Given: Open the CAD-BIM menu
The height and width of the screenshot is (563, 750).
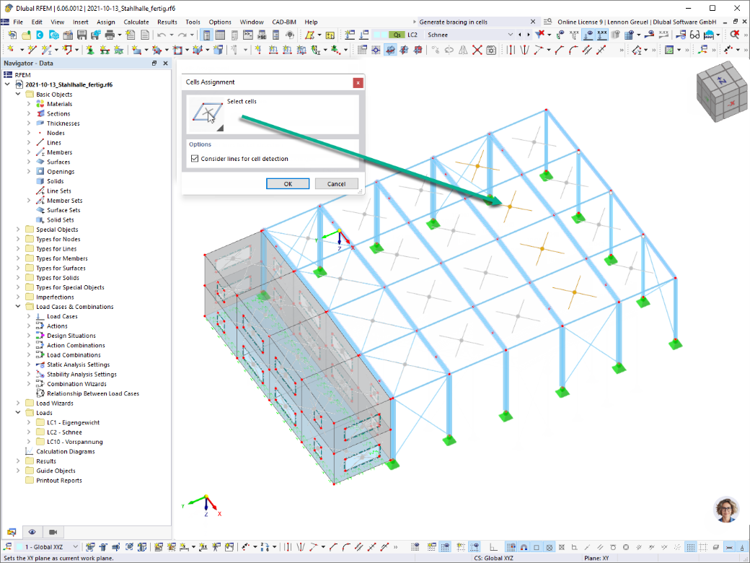Looking at the screenshot, I should click(284, 22).
